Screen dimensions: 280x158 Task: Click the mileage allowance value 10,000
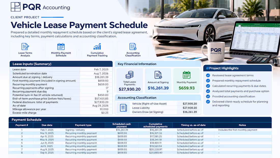[x=104, y=109]
